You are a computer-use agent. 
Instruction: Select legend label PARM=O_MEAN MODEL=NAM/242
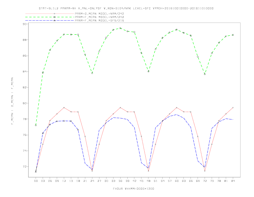pyautogui.click(x=99, y=14)
